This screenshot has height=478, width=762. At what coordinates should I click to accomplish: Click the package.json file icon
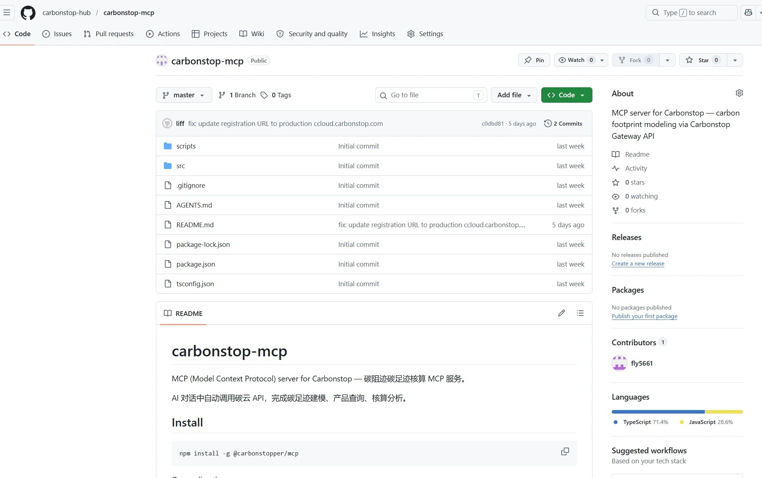(168, 264)
